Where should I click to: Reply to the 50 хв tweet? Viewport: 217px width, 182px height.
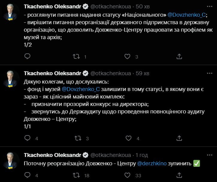tap(27, 56)
